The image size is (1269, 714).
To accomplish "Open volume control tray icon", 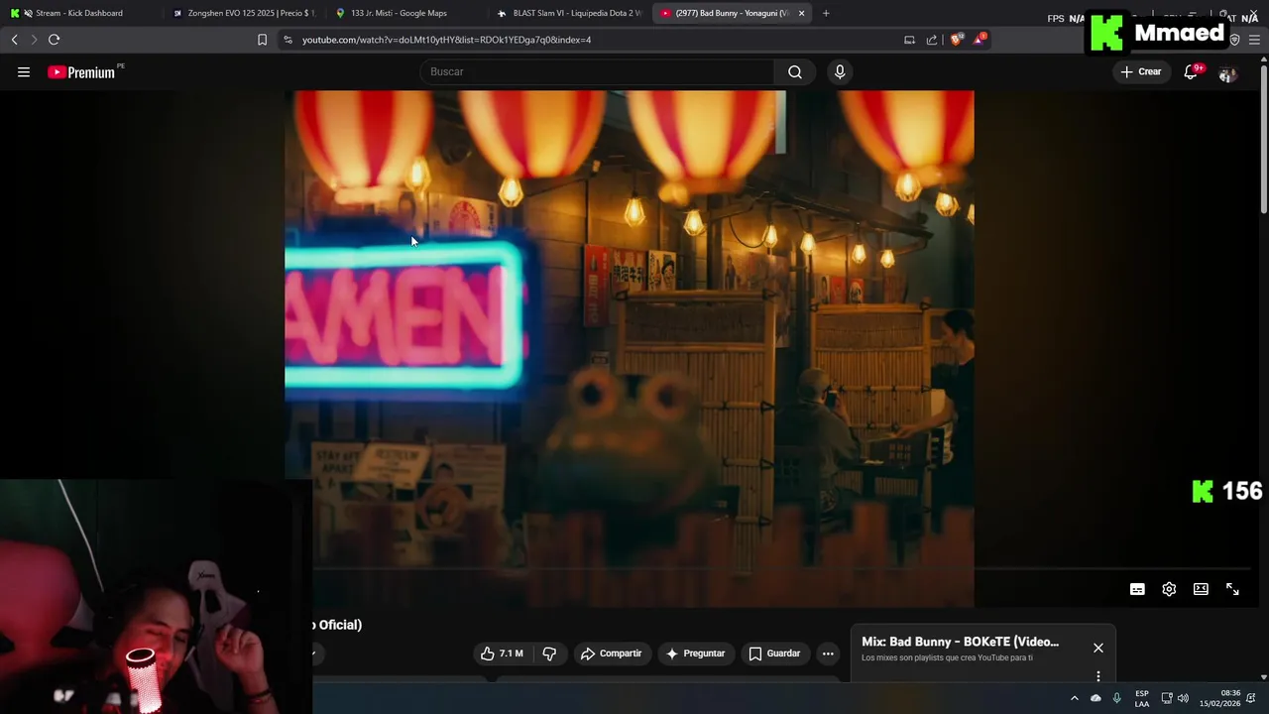I will (1183, 698).
